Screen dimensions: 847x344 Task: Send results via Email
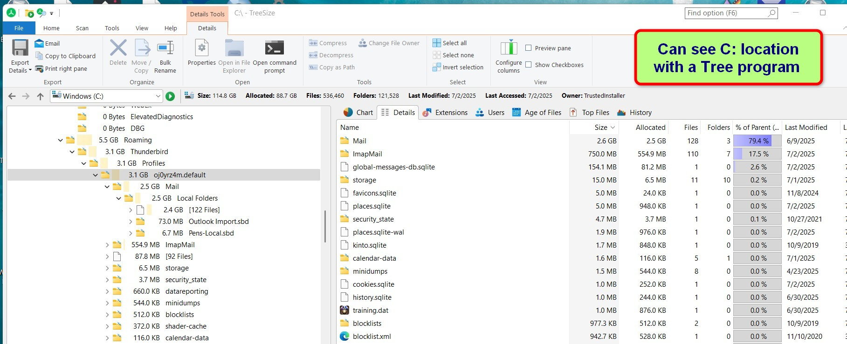48,43
